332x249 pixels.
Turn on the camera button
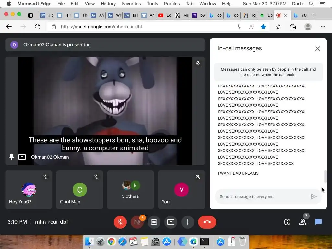point(137,222)
